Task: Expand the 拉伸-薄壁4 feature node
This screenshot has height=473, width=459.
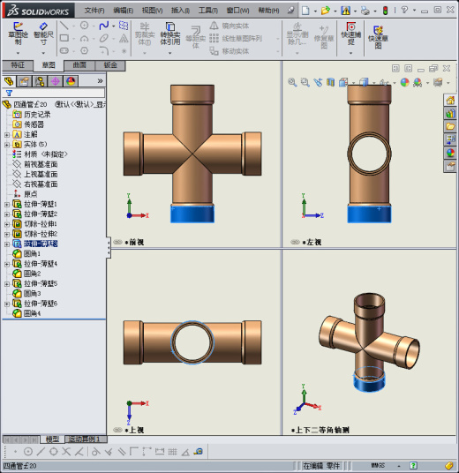Action: (7, 264)
